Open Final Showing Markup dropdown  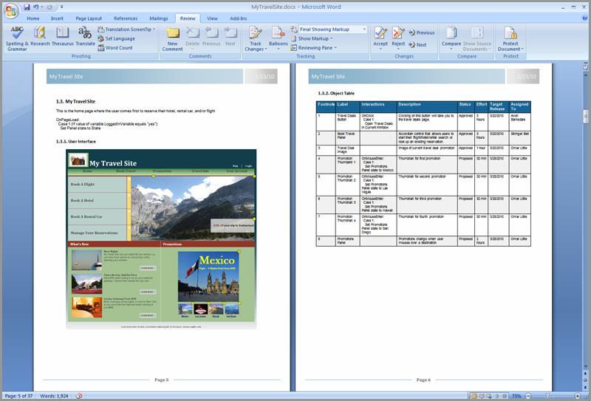[x=332, y=30]
